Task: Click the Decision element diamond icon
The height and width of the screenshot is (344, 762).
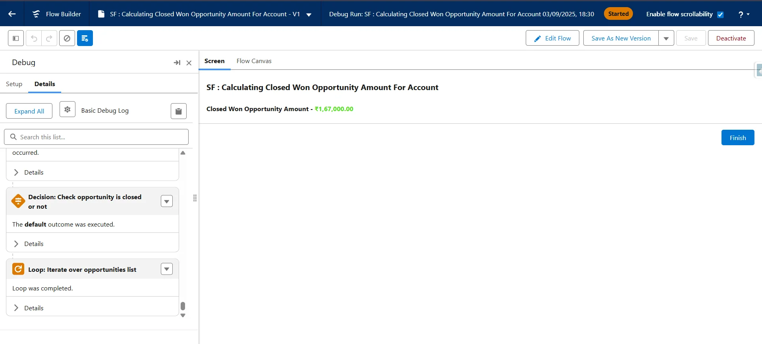Action: pos(18,201)
